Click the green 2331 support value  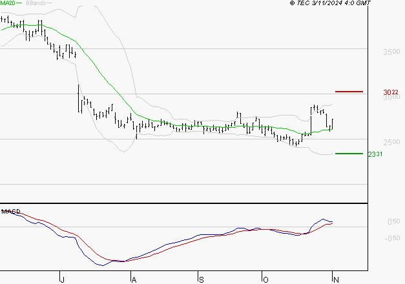pyautogui.click(x=375, y=154)
